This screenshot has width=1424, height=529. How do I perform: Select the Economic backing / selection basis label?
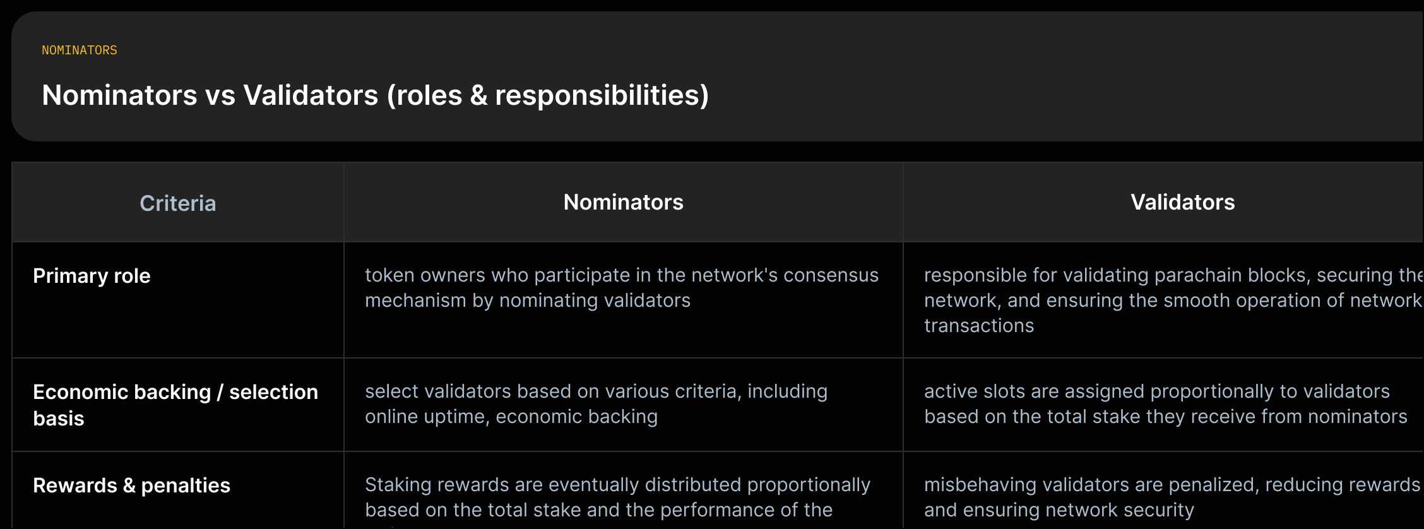click(x=175, y=405)
